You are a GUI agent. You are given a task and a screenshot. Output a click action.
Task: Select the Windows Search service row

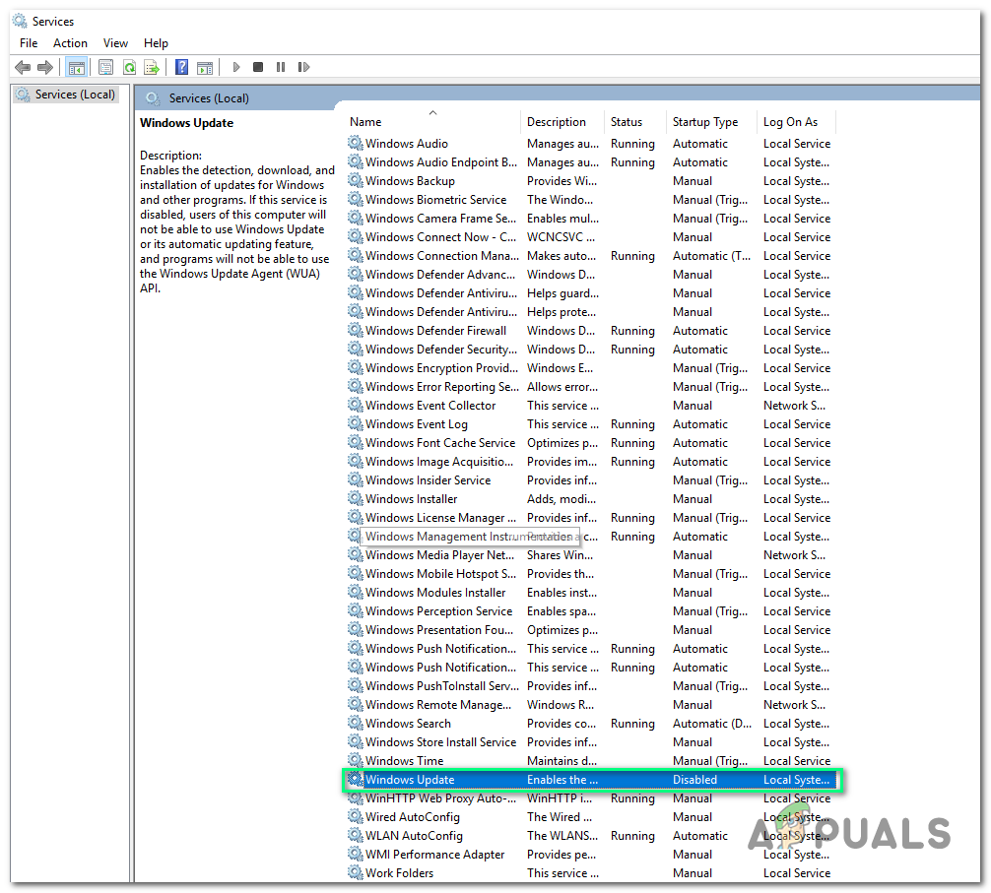point(408,724)
